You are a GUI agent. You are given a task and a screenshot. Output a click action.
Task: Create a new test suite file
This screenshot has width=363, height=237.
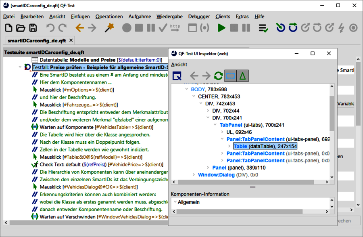point(8,28)
